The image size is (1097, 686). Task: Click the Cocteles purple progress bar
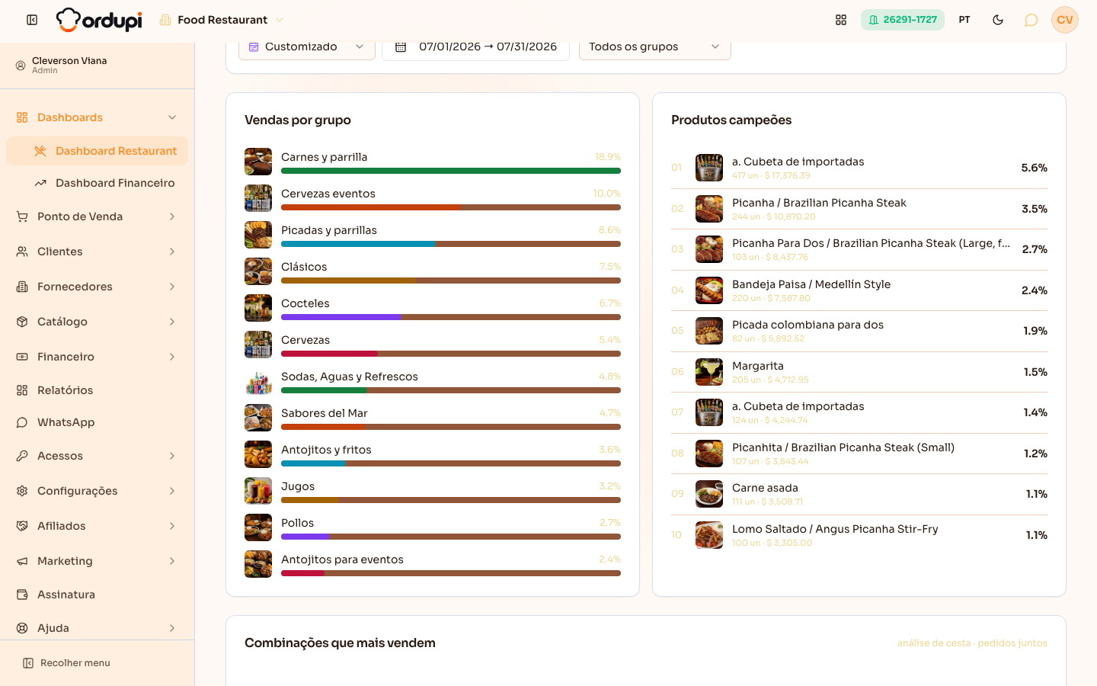click(341, 317)
